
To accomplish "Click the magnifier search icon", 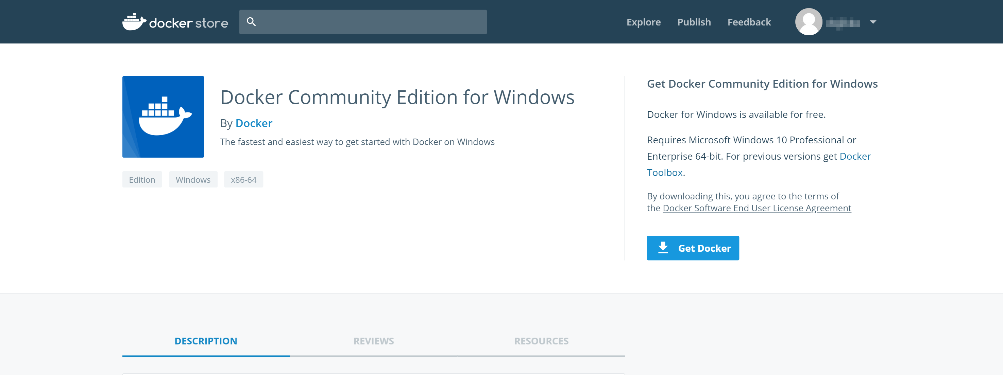I will pos(251,22).
